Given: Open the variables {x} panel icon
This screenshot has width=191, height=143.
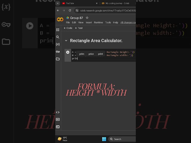Looking at the screenshot, I should click(58, 44).
